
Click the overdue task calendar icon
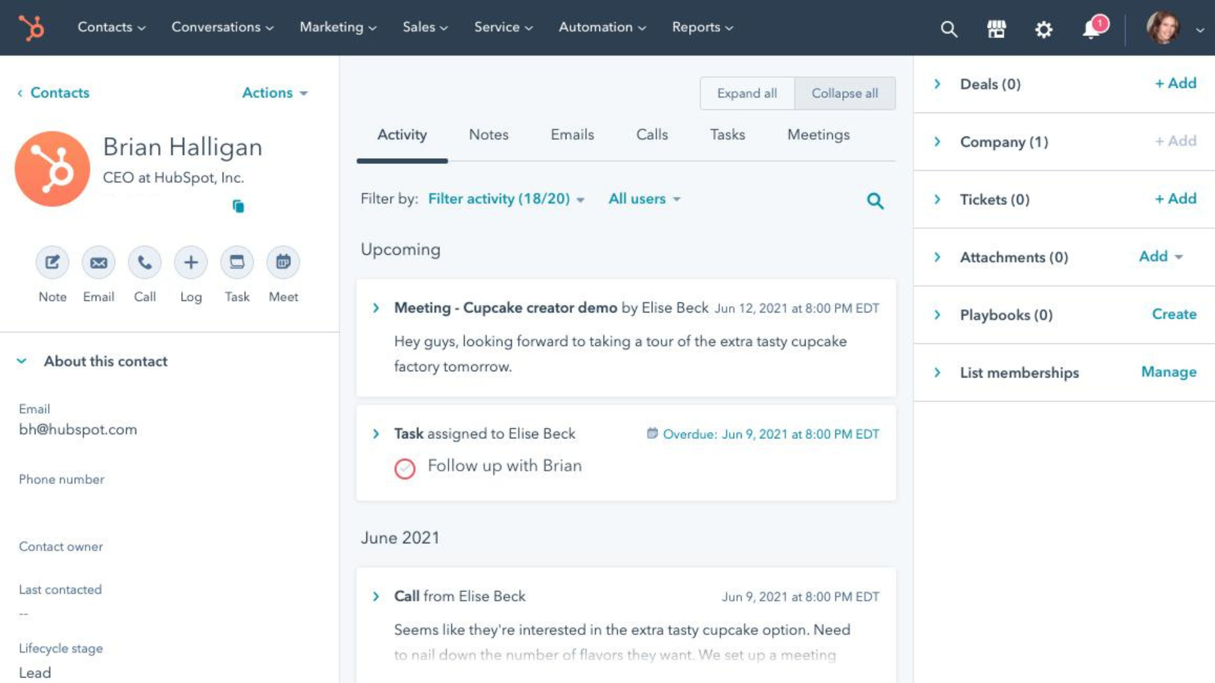pyautogui.click(x=652, y=433)
